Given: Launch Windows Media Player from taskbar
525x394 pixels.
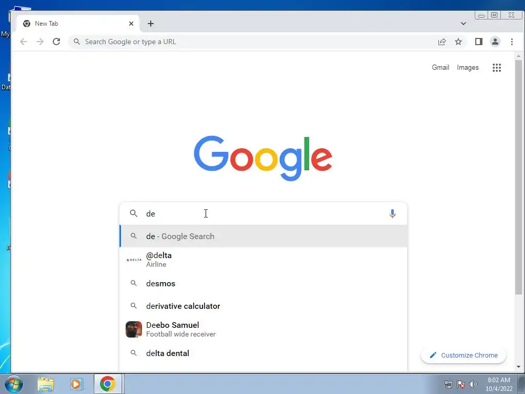Looking at the screenshot, I should tap(76, 384).
